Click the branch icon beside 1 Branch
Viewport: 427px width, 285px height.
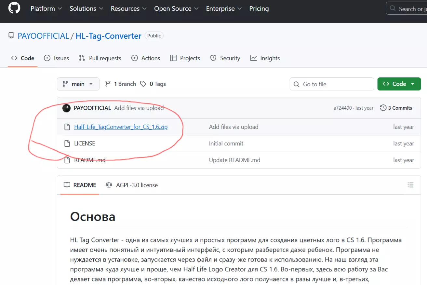(108, 84)
